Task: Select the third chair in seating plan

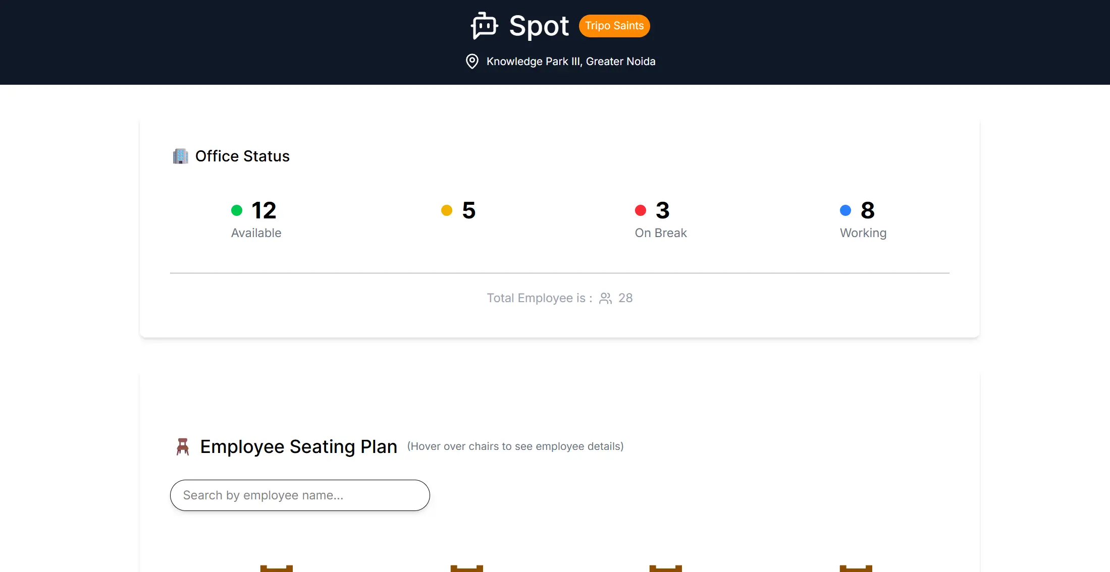Action: click(667, 567)
